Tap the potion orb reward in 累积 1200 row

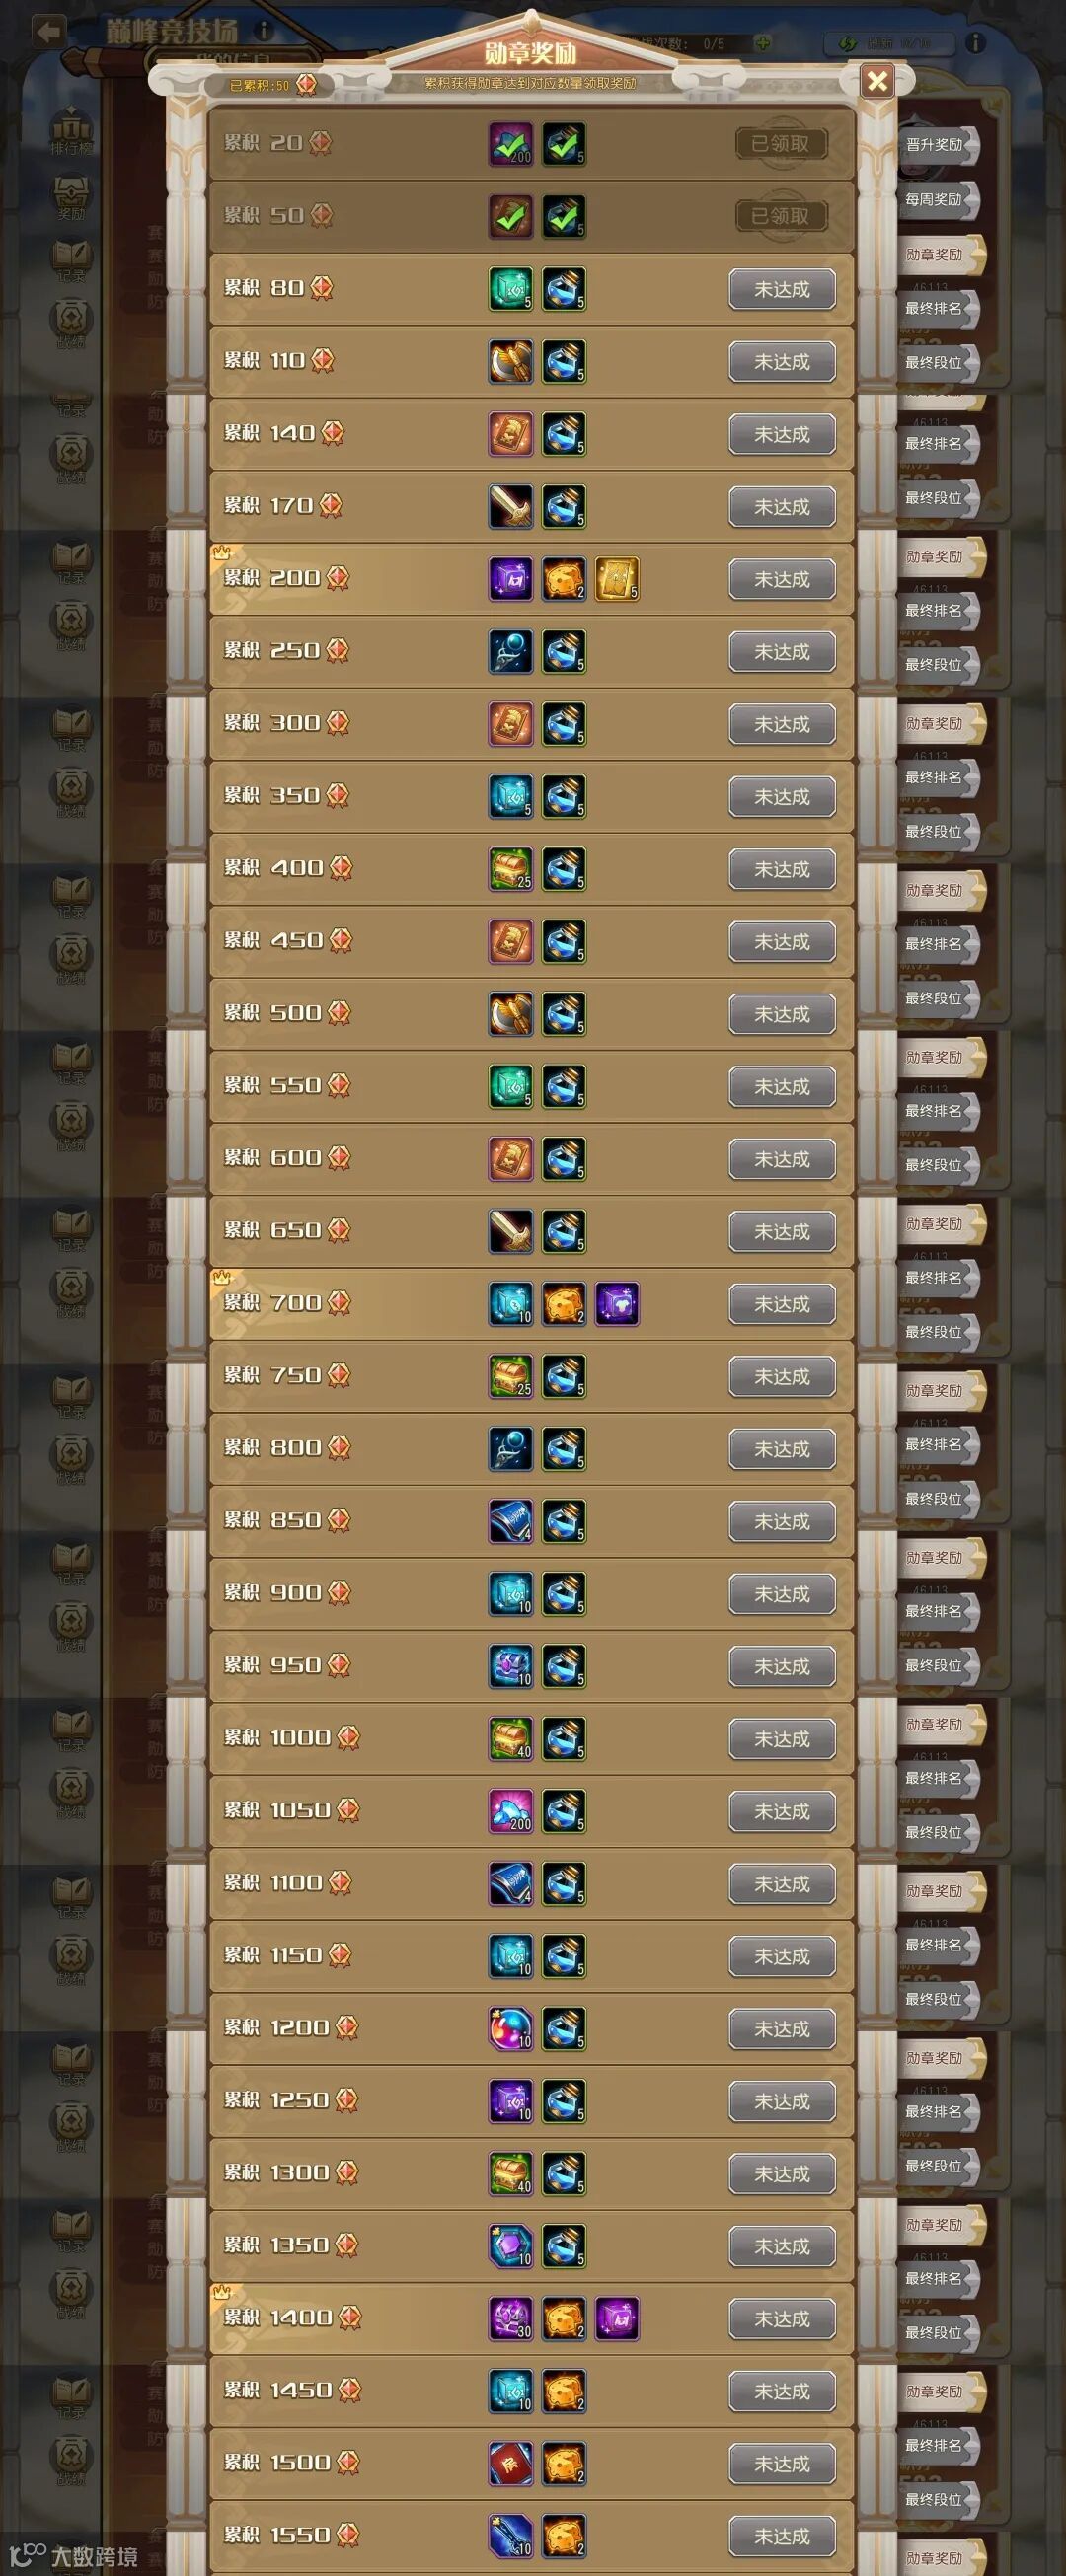(510, 2027)
